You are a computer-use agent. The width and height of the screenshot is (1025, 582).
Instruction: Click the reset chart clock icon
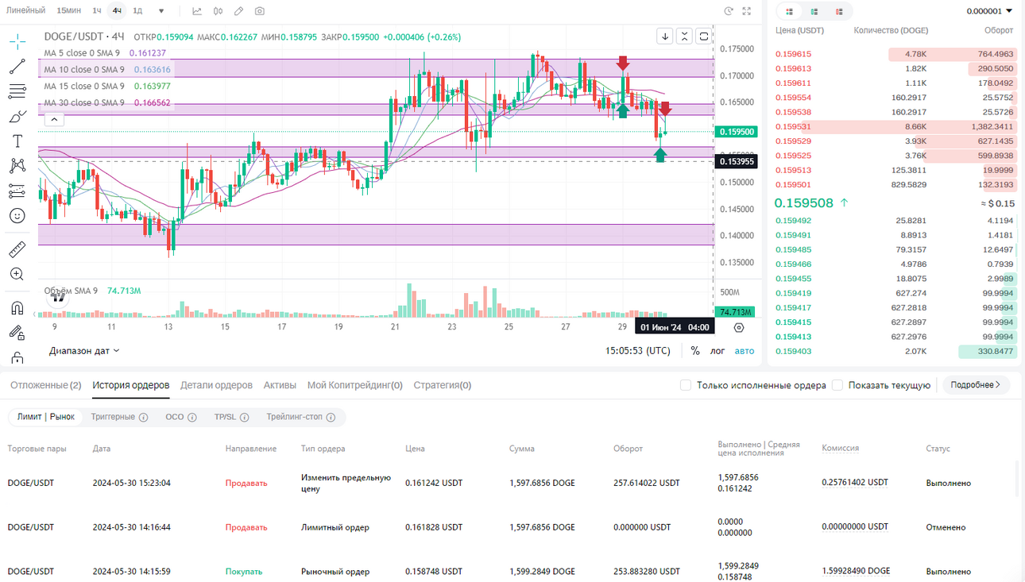click(x=729, y=11)
